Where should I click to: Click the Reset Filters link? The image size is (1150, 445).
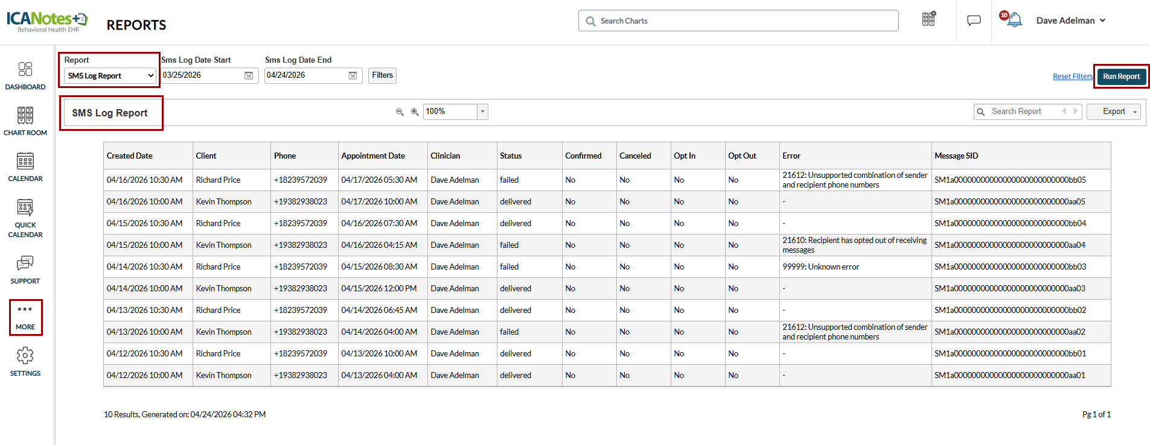pyautogui.click(x=1072, y=77)
